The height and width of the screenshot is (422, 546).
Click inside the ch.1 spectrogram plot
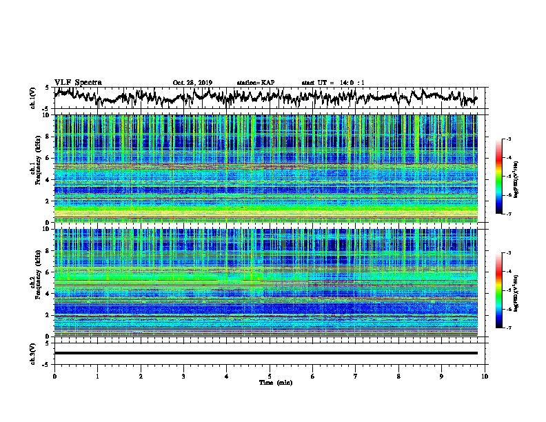[x=266, y=168]
